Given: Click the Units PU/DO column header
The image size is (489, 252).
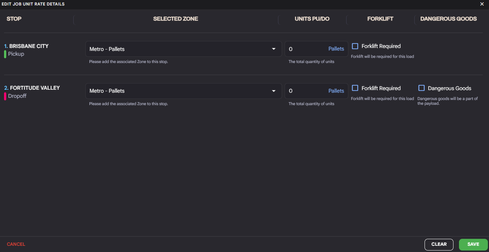Looking at the screenshot, I should coord(312,19).
